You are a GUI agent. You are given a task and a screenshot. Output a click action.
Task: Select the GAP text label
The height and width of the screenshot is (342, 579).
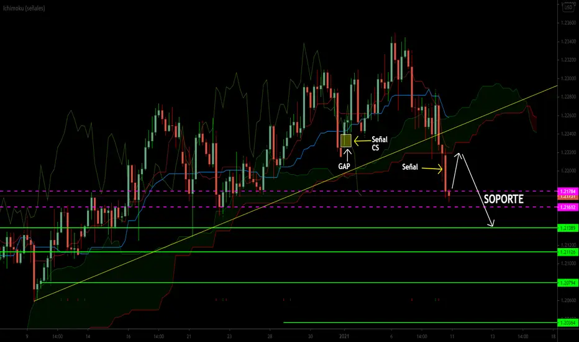(344, 167)
